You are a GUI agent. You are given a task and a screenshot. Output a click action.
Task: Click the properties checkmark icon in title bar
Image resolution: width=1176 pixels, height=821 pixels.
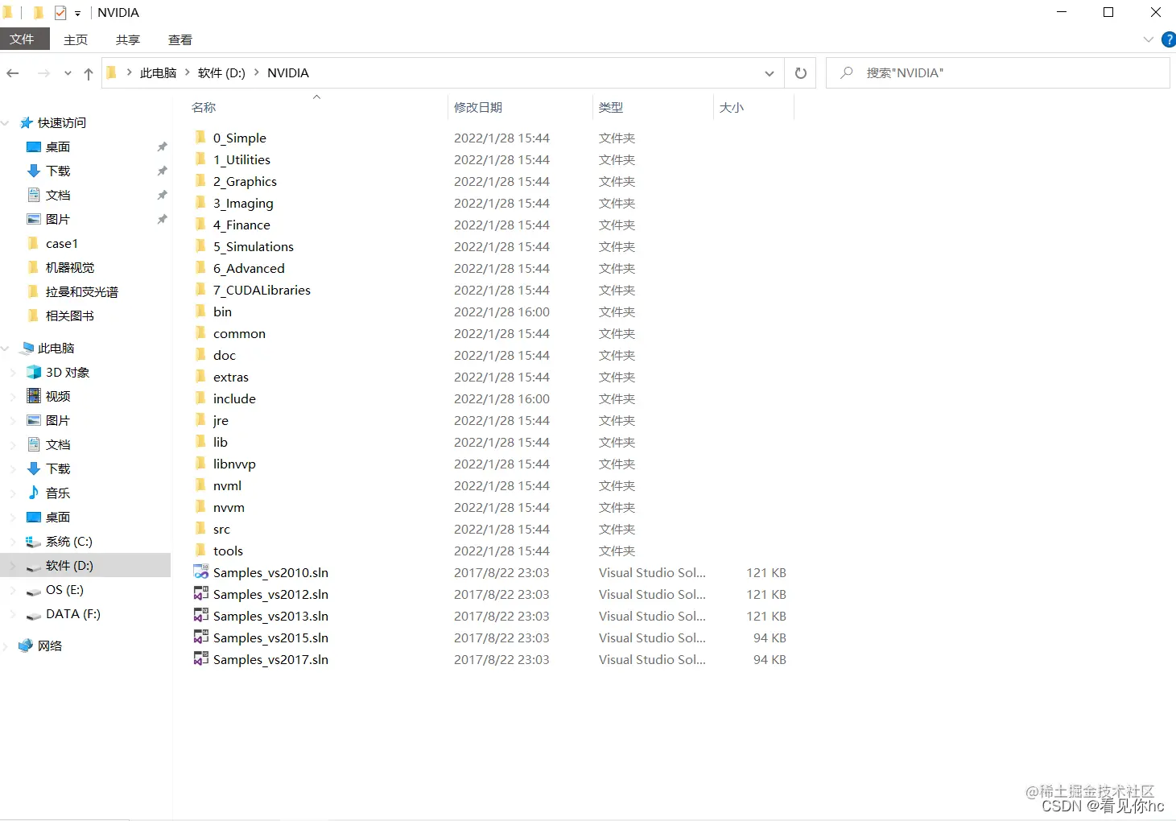[60, 13]
